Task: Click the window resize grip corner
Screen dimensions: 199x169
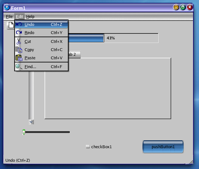Action: point(191,162)
